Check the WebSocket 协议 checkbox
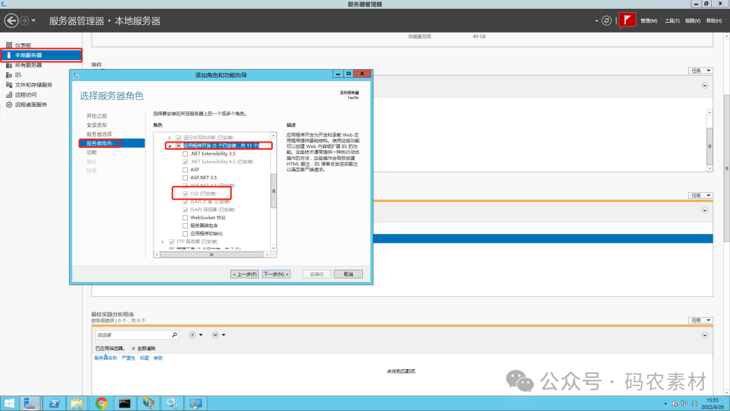 pos(185,218)
